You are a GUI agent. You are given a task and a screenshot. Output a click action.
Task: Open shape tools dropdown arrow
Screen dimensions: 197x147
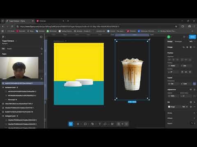click(x=89, y=124)
